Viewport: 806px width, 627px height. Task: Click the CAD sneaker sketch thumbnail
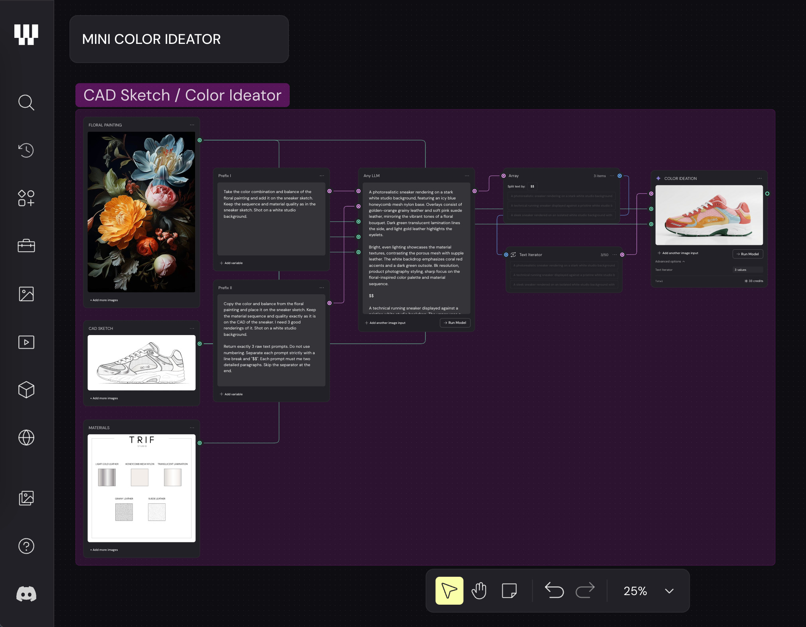pos(141,363)
